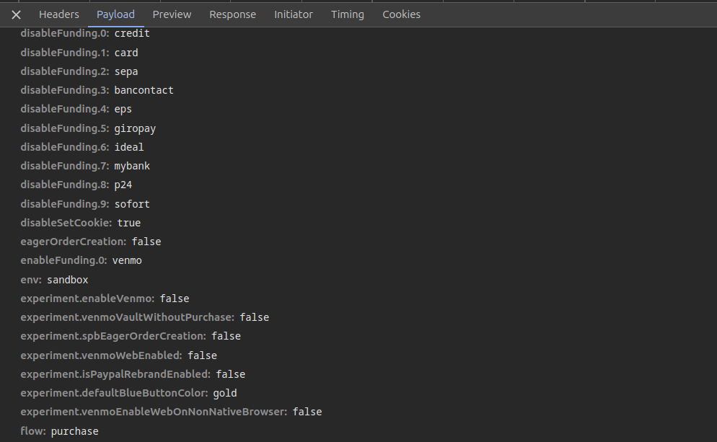Screen dimensions: 717x442
Task: Click the eagerOrderCreation false value
Action: [x=146, y=241]
